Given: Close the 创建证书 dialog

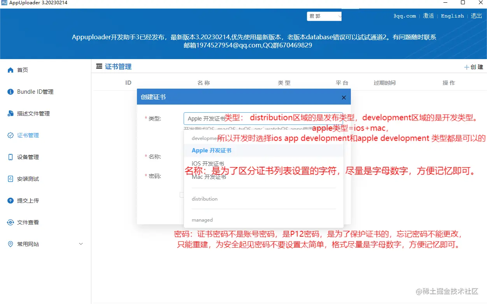Looking at the screenshot, I should point(343,97).
